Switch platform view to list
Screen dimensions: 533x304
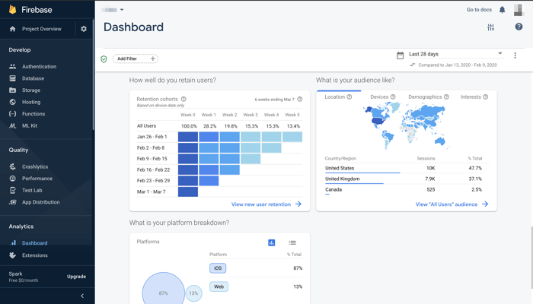(292, 242)
